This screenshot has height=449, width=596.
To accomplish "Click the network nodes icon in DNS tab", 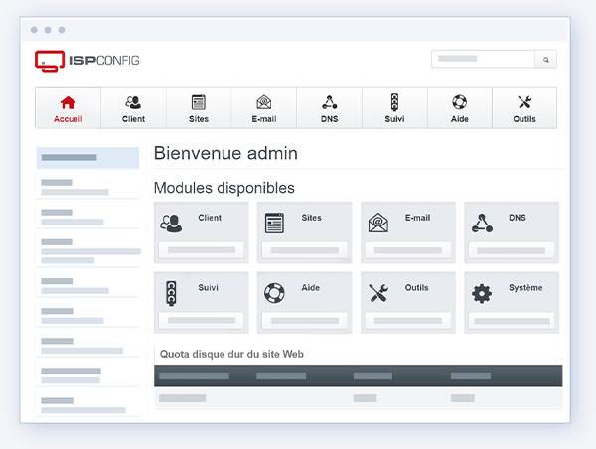I will (329, 102).
